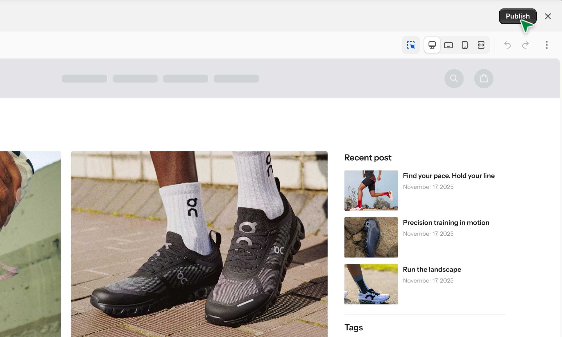
Task: Click the first navigation placeholder item
Action: pyautogui.click(x=84, y=79)
